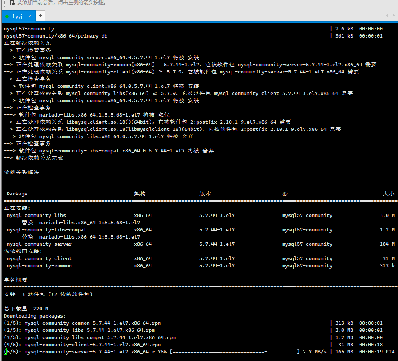
Task: Click the '00:00:19 ETA' remaining time
Action: (377, 352)
